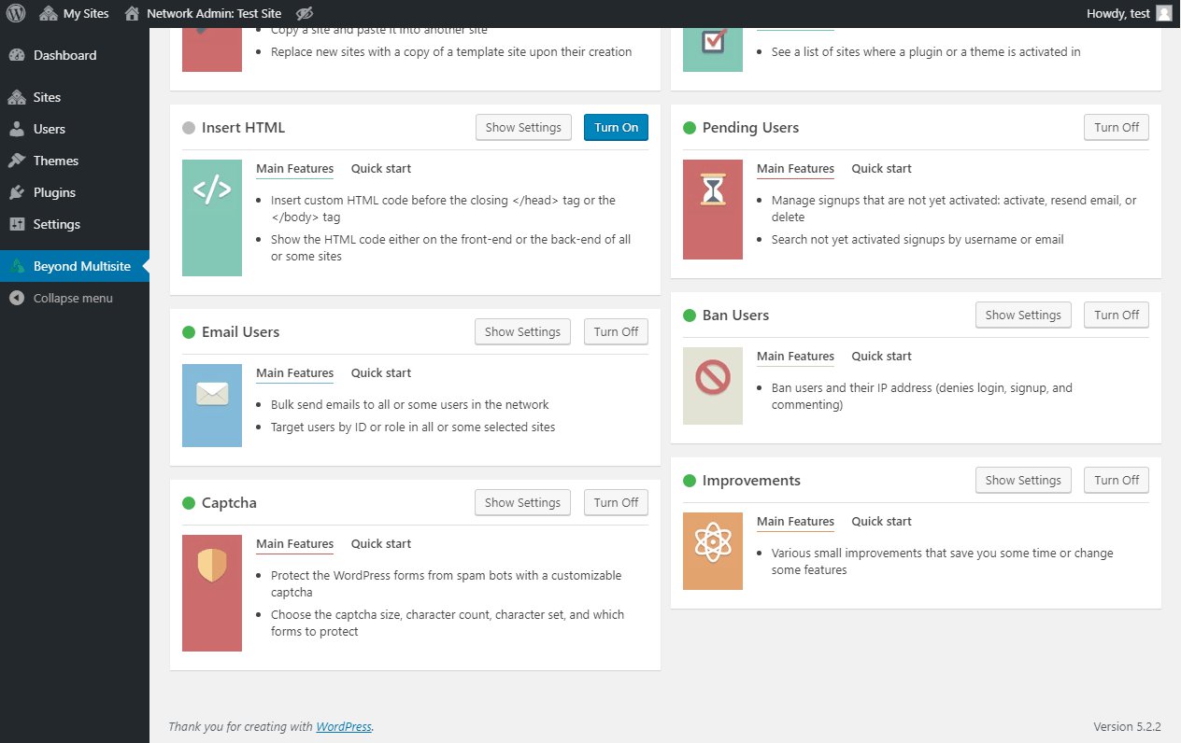The height and width of the screenshot is (743, 1181).
Task: Open the WordPress link in the footer
Action: pyautogui.click(x=344, y=726)
